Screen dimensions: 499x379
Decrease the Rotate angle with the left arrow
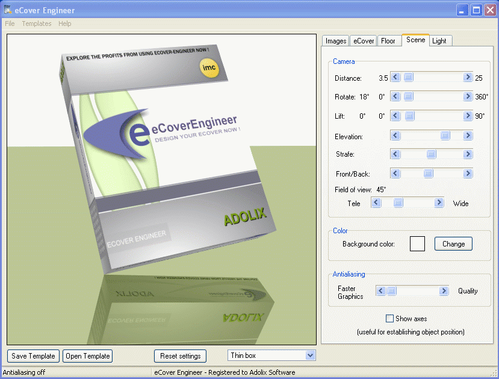coord(395,96)
